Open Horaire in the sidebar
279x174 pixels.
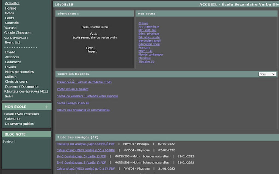[x=10, y=8]
